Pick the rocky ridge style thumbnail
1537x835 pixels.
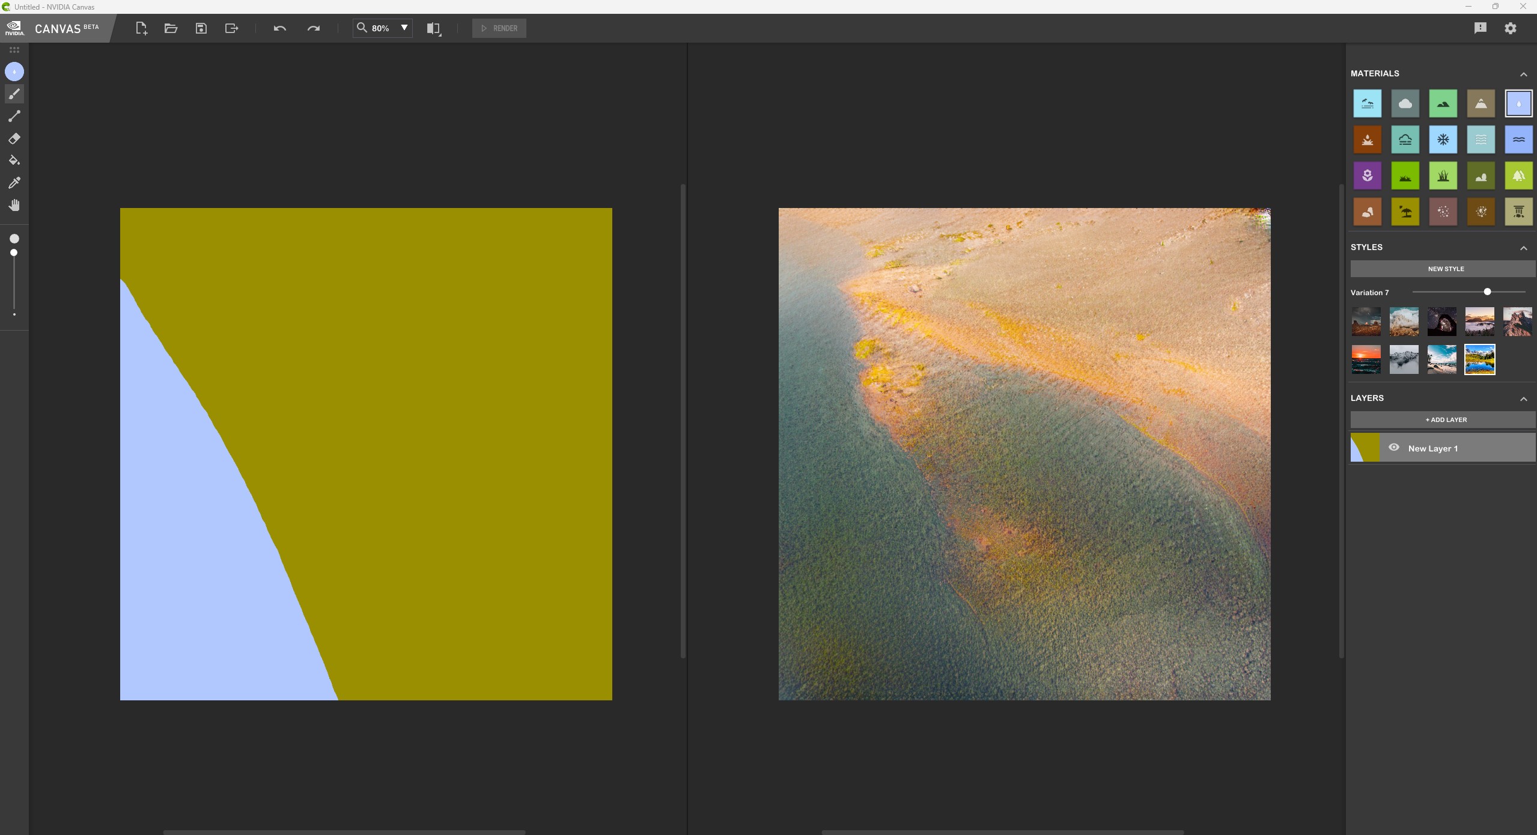point(1518,322)
